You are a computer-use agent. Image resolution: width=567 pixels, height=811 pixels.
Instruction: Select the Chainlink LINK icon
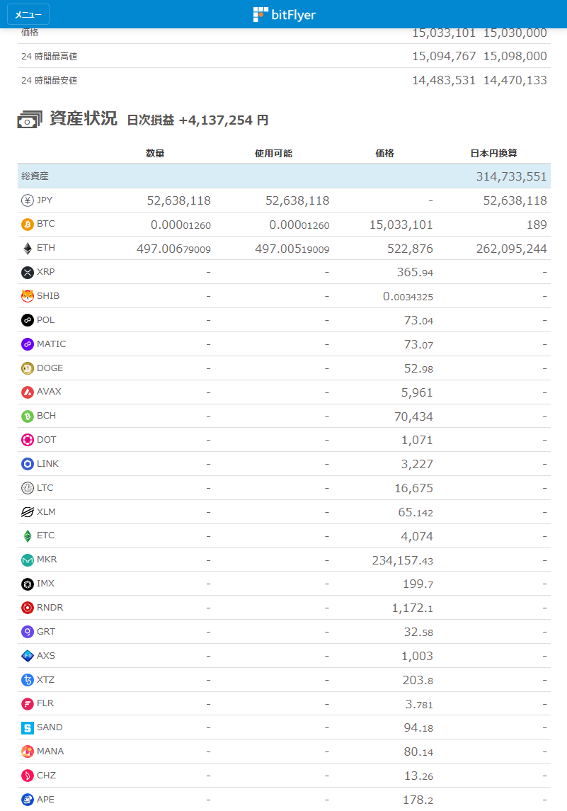pyautogui.click(x=28, y=464)
